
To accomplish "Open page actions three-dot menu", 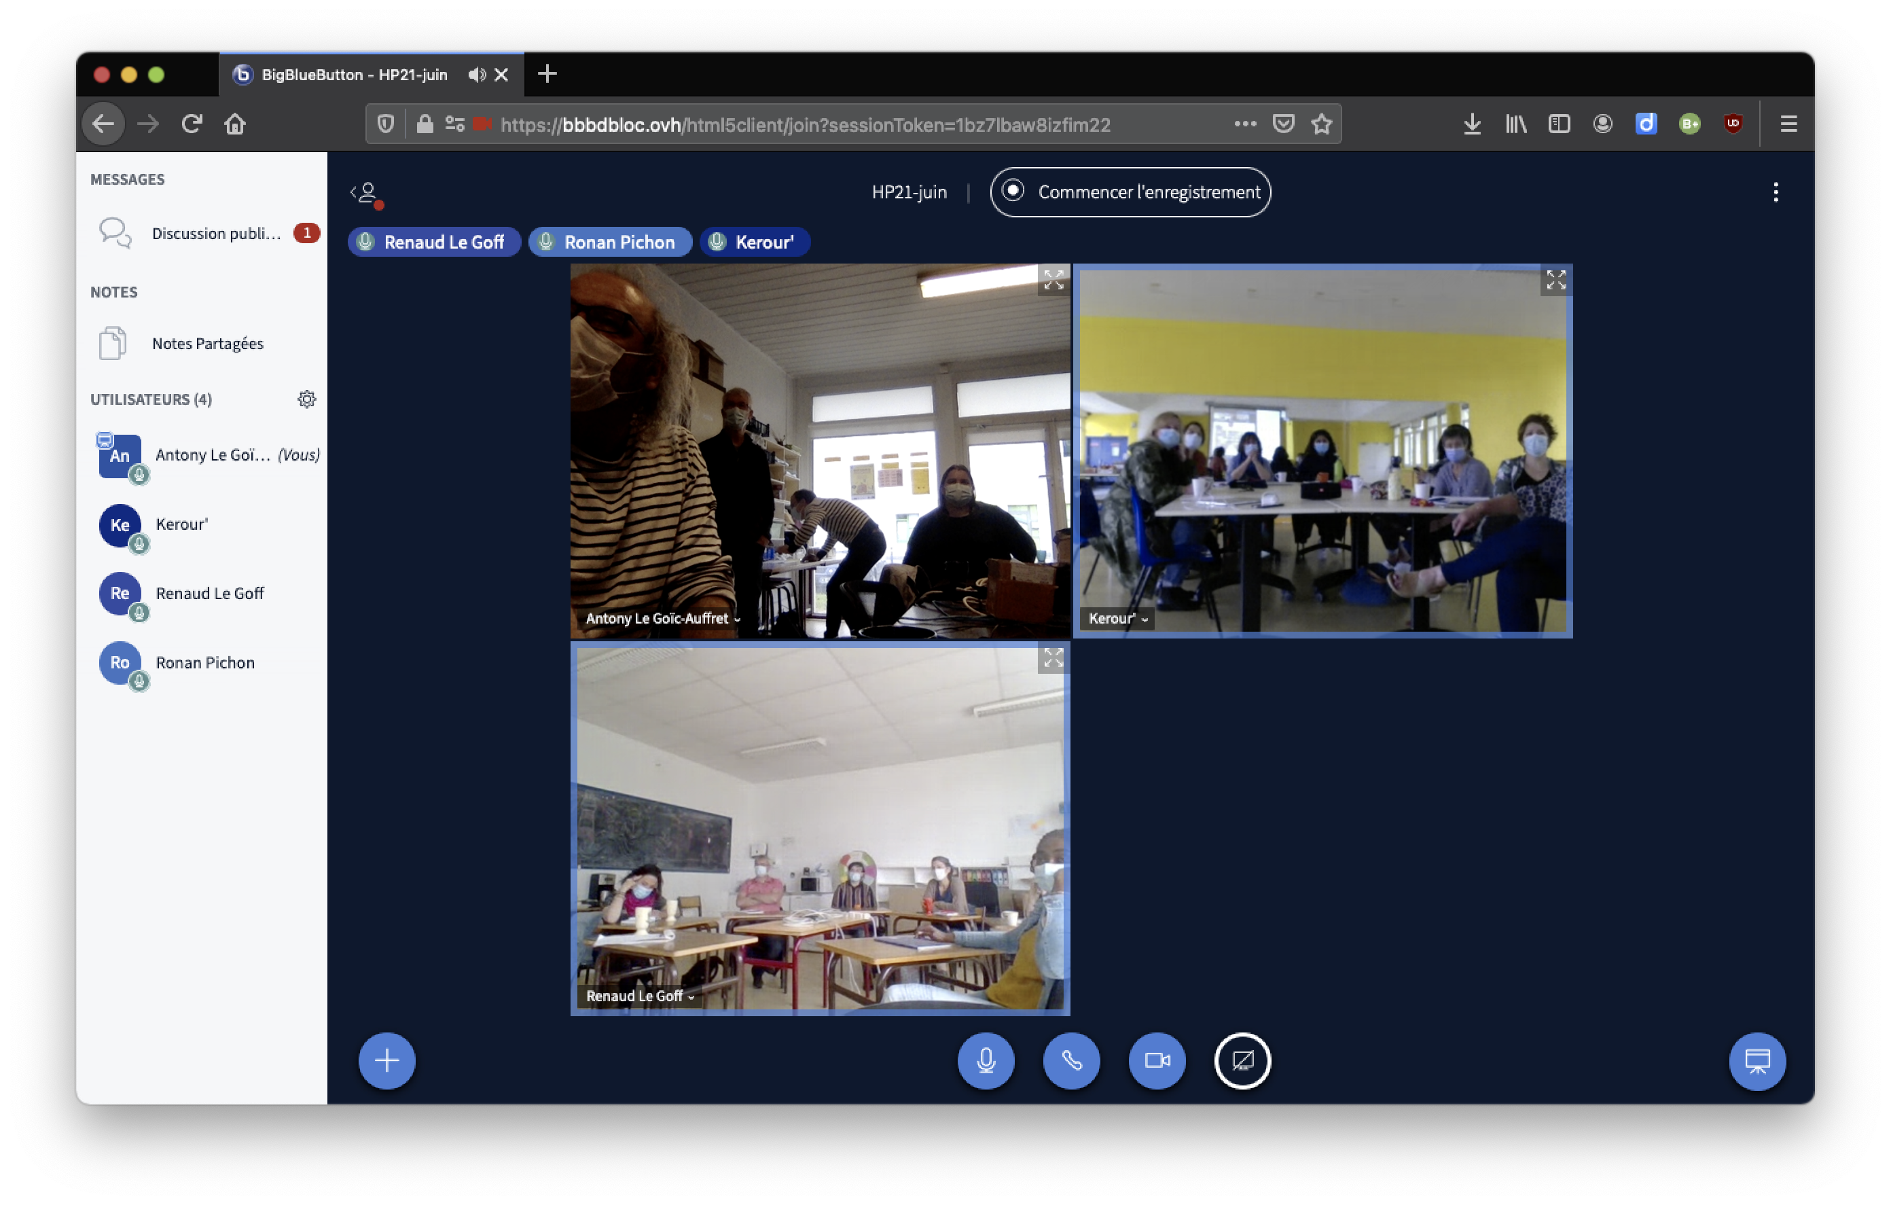I will (1244, 124).
